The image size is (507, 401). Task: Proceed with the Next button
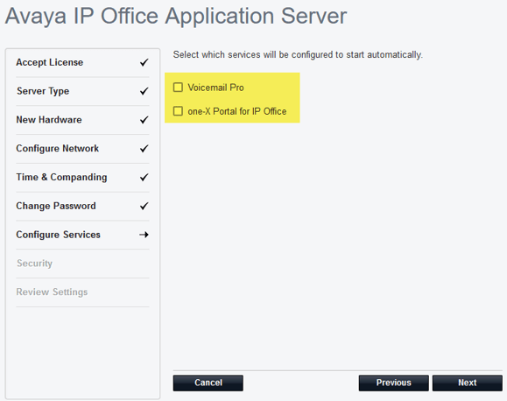(x=468, y=383)
